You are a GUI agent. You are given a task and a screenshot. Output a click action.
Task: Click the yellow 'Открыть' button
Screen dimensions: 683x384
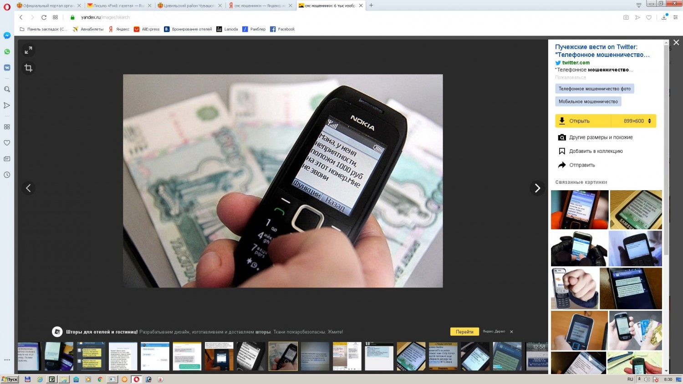tap(583, 121)
